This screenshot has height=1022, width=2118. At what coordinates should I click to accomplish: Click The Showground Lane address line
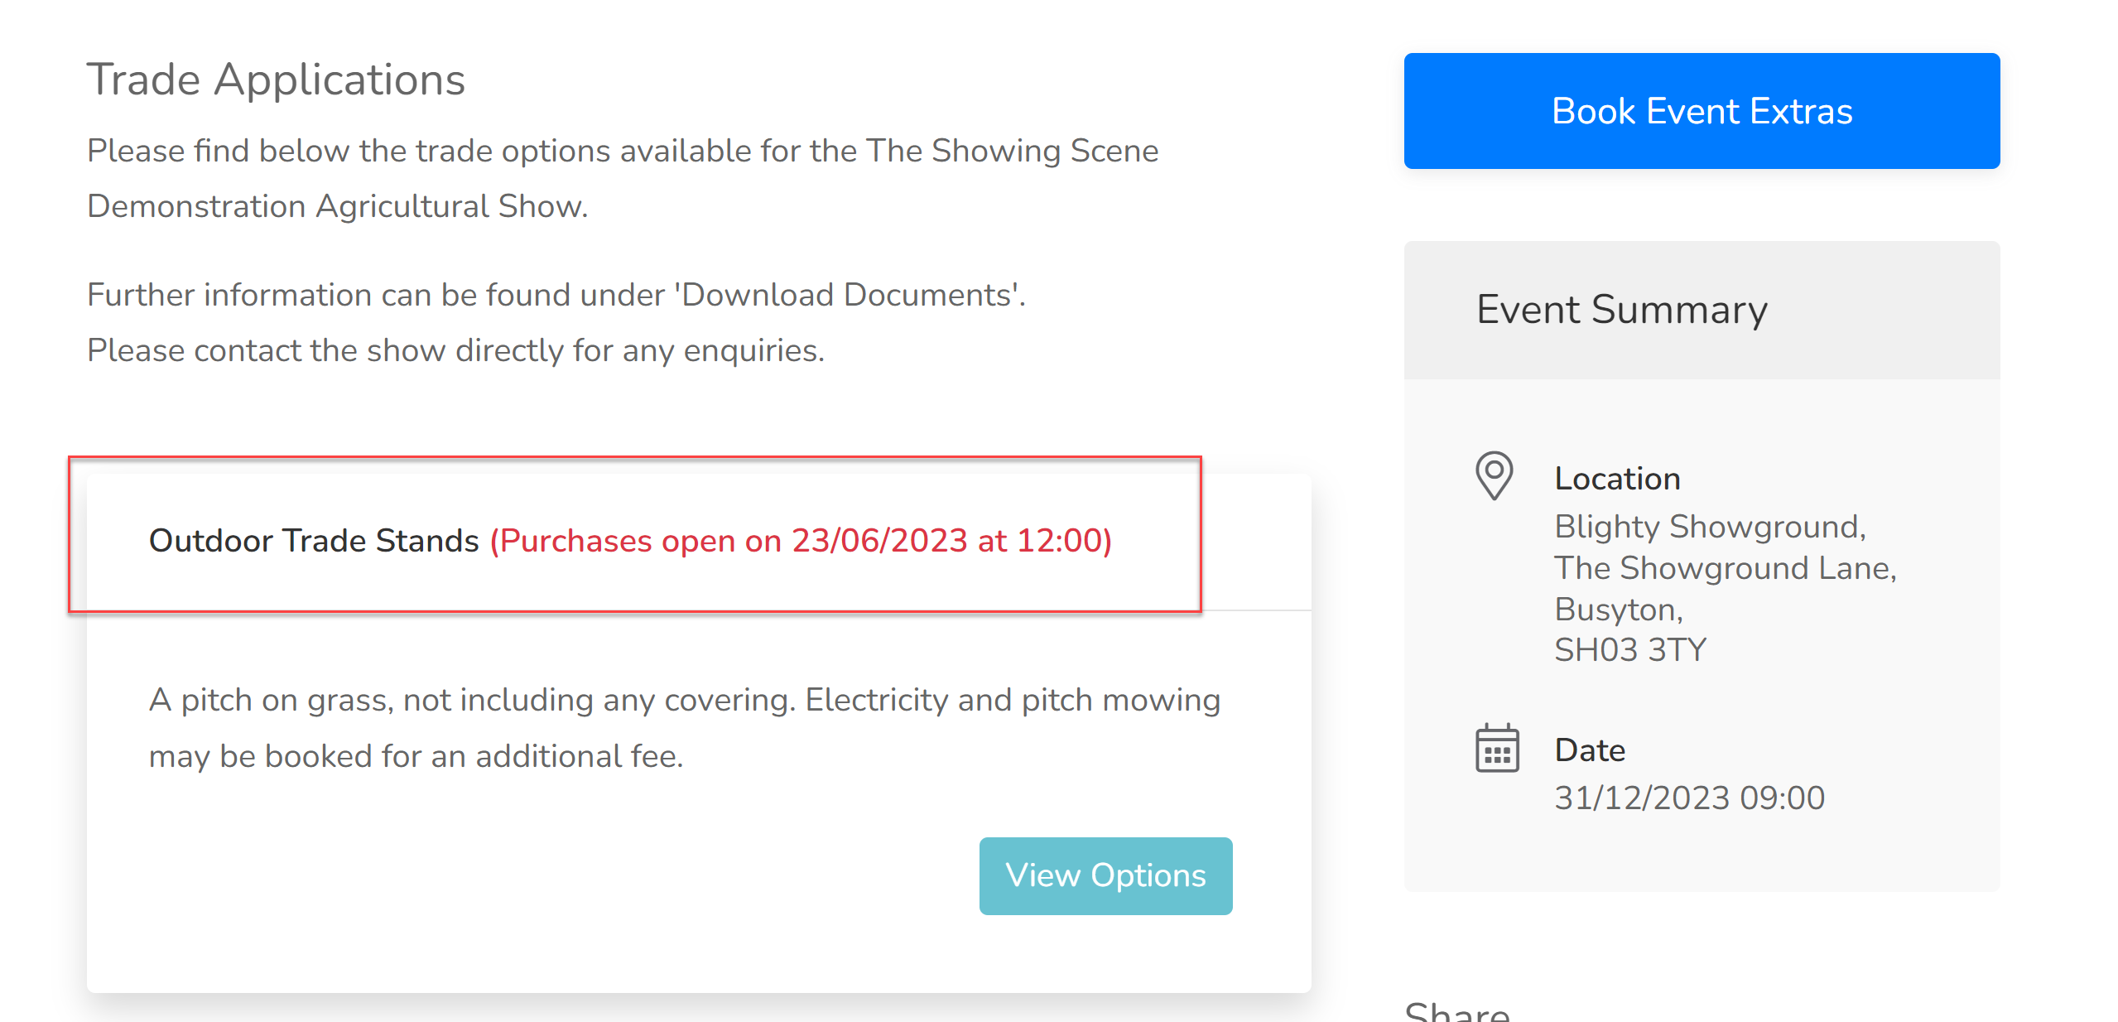click(1726, 568)
